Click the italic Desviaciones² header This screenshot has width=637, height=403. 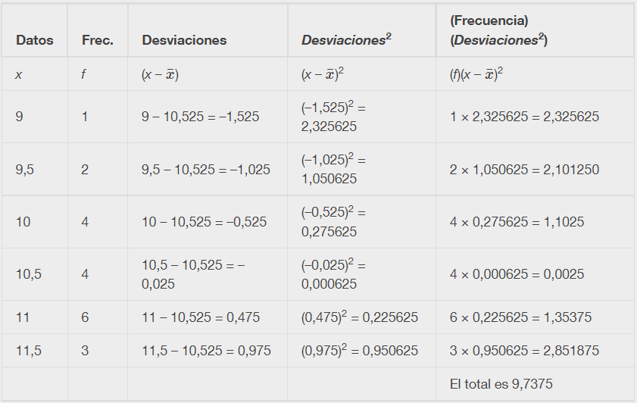(x=346, y=39)
